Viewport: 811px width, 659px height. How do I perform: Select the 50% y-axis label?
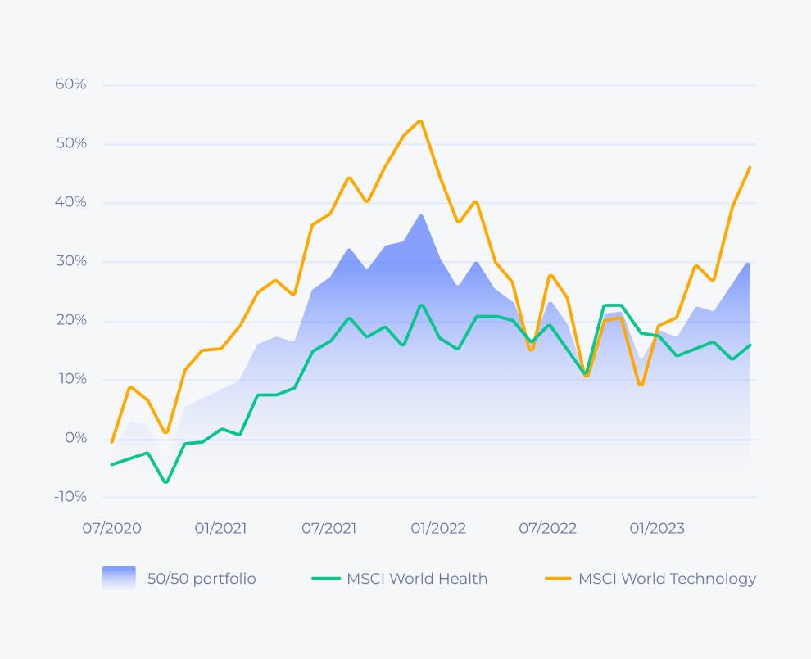point(70,143)
